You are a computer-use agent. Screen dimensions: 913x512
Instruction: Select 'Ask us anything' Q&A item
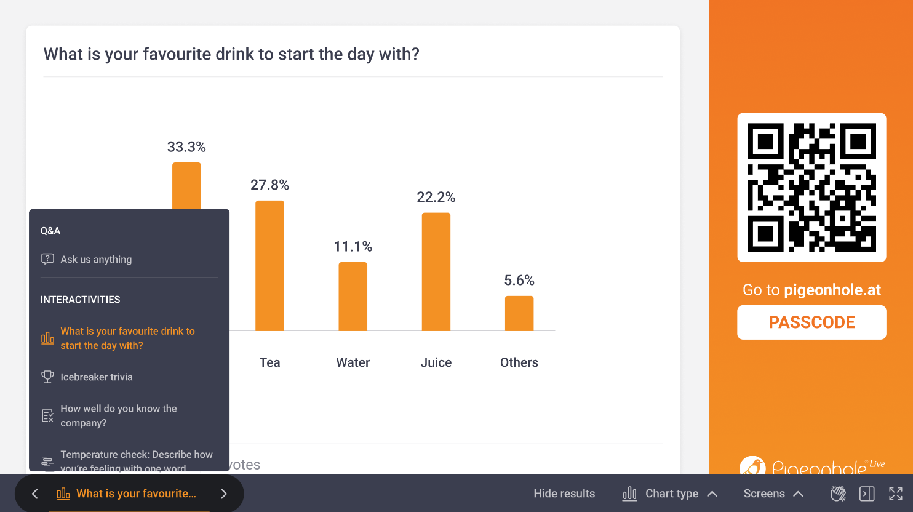[x=96, y=260]
